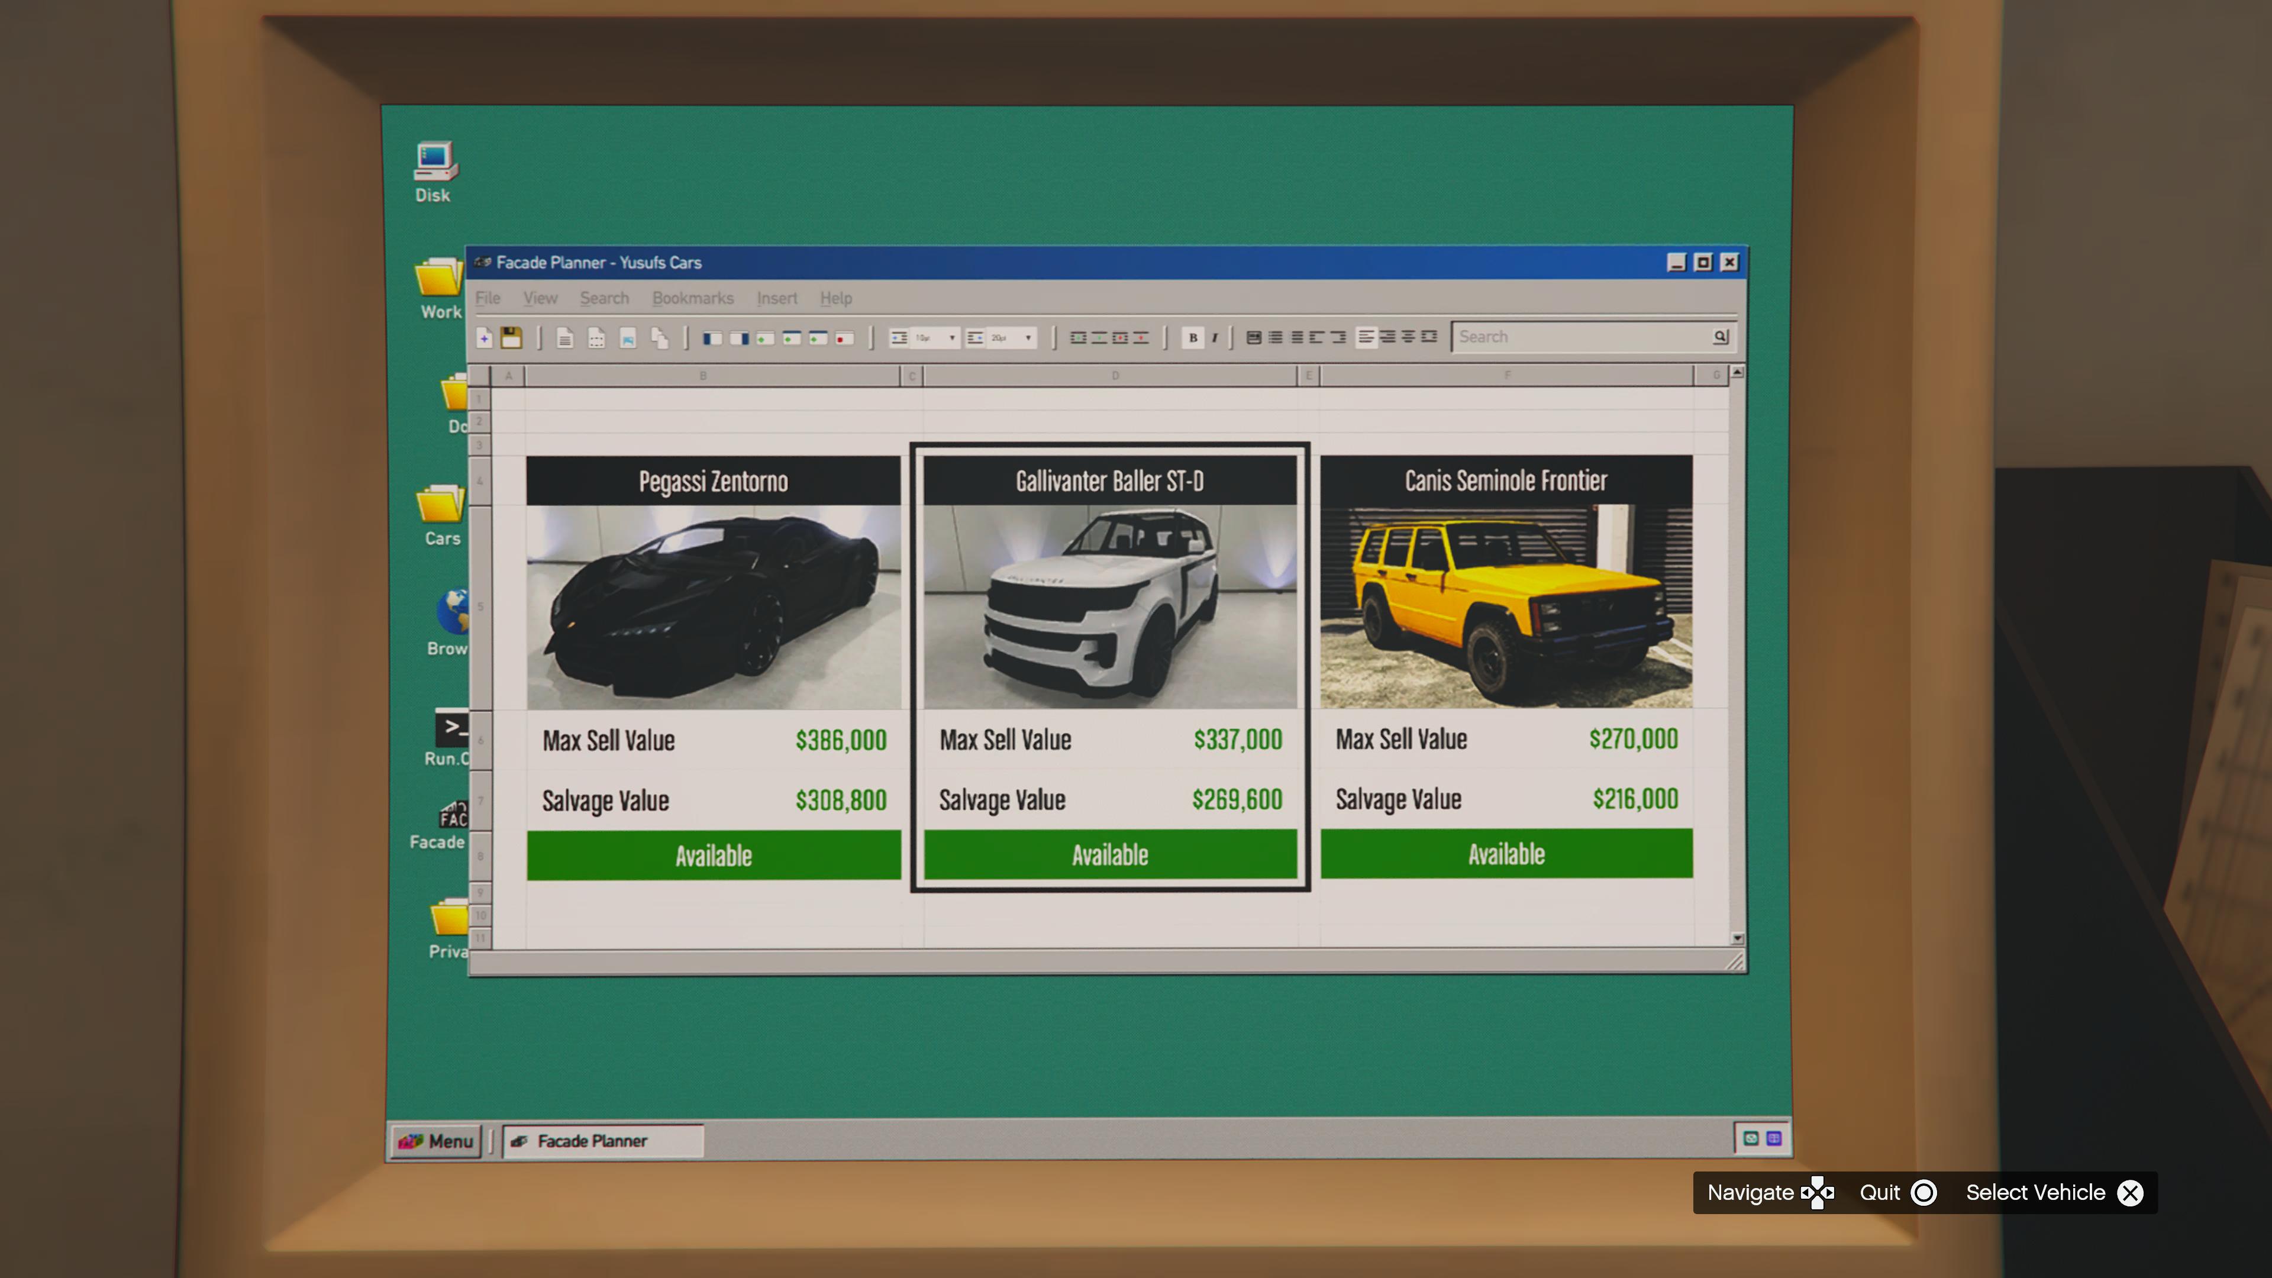Expand the 10pt size dropdown
2272x1278 pixels.
(x=951, y=338)
